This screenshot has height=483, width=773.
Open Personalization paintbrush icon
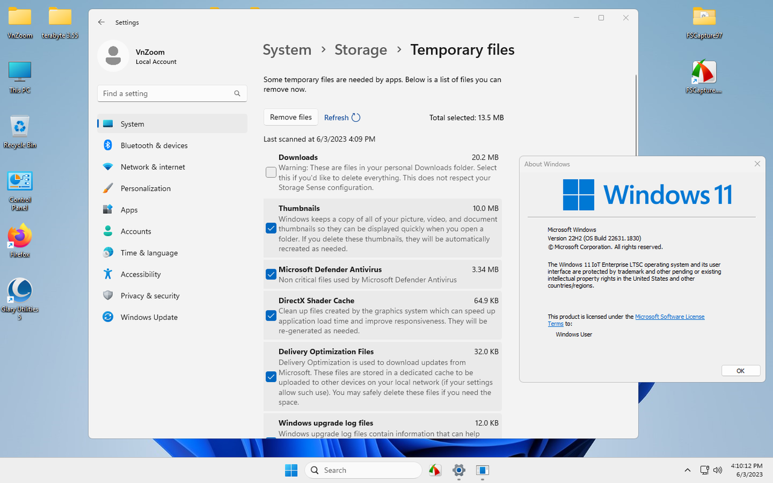pos(108,188)
